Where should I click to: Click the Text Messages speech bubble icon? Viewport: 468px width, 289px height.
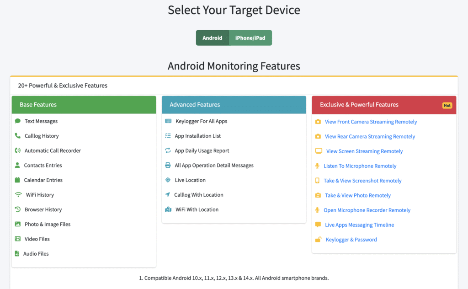[18, 121]
